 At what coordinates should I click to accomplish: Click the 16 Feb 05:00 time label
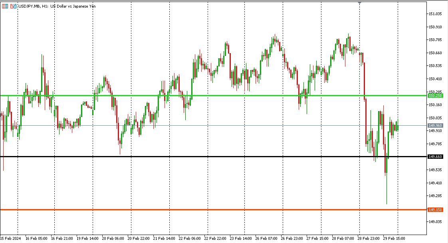(x=36, y=239)
